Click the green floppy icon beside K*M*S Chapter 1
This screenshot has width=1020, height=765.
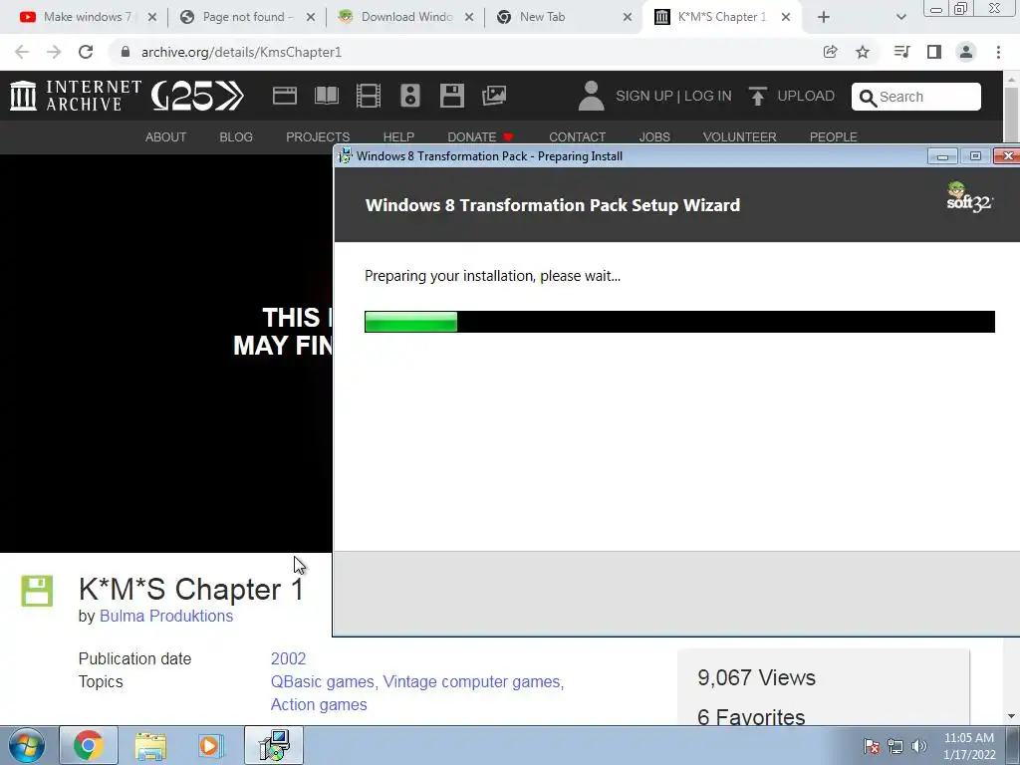point(37,591)
